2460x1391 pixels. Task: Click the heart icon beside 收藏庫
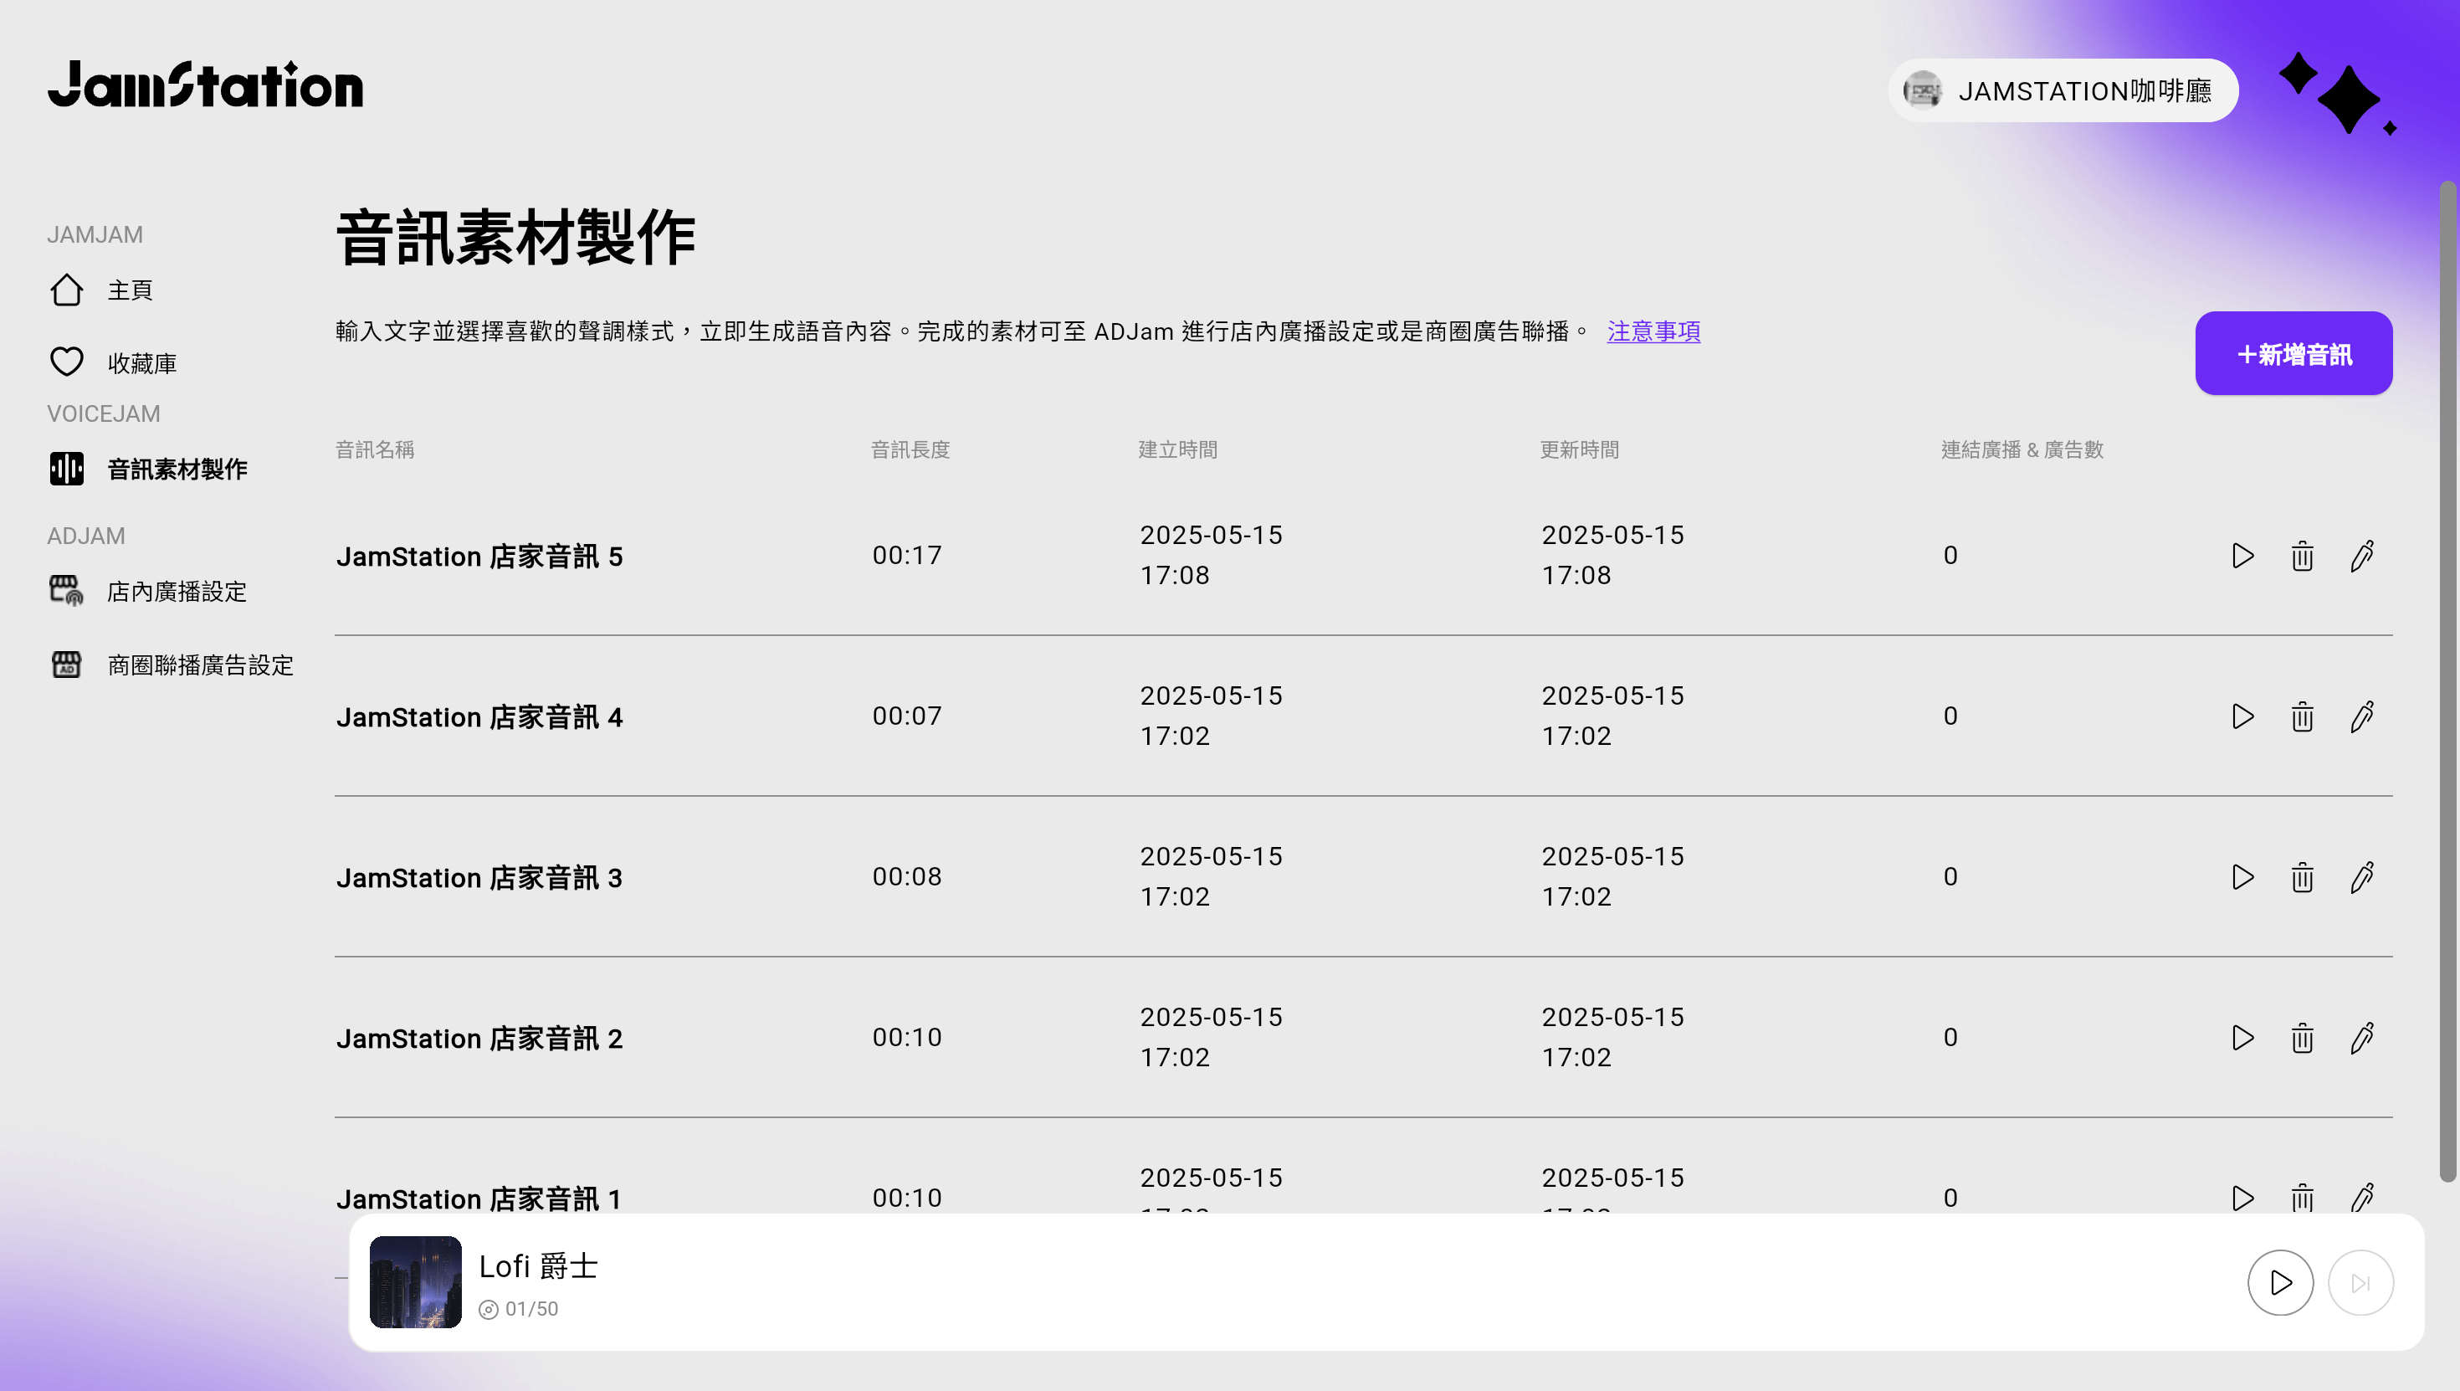[x=67, y=362]
